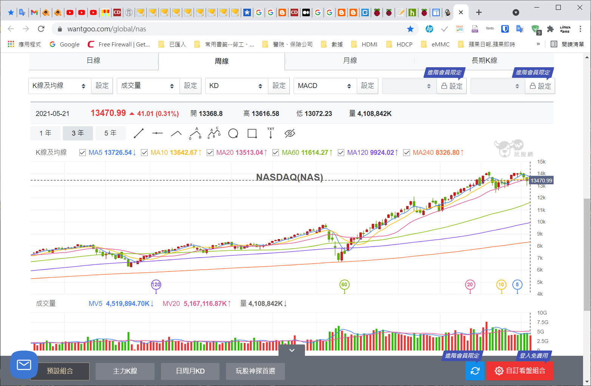Click 設定 next to KD dropdown

tap(279, 86)
